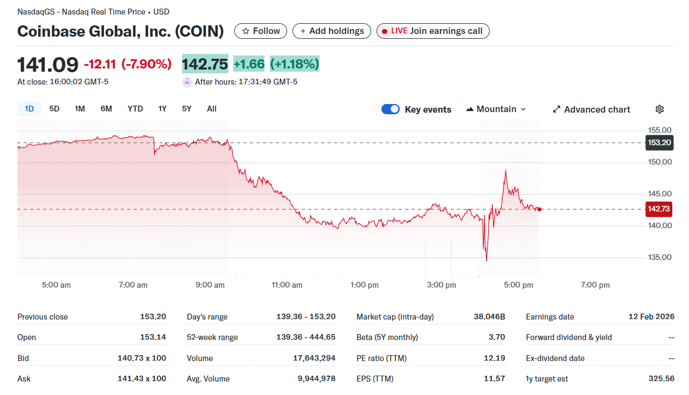Open chart settings gear icon
The image size is (689, 395).
click(x=659, y=109)
